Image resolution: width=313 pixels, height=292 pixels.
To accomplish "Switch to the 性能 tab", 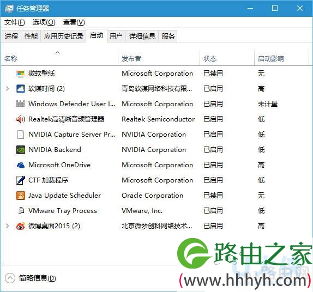I will [31, 36].
